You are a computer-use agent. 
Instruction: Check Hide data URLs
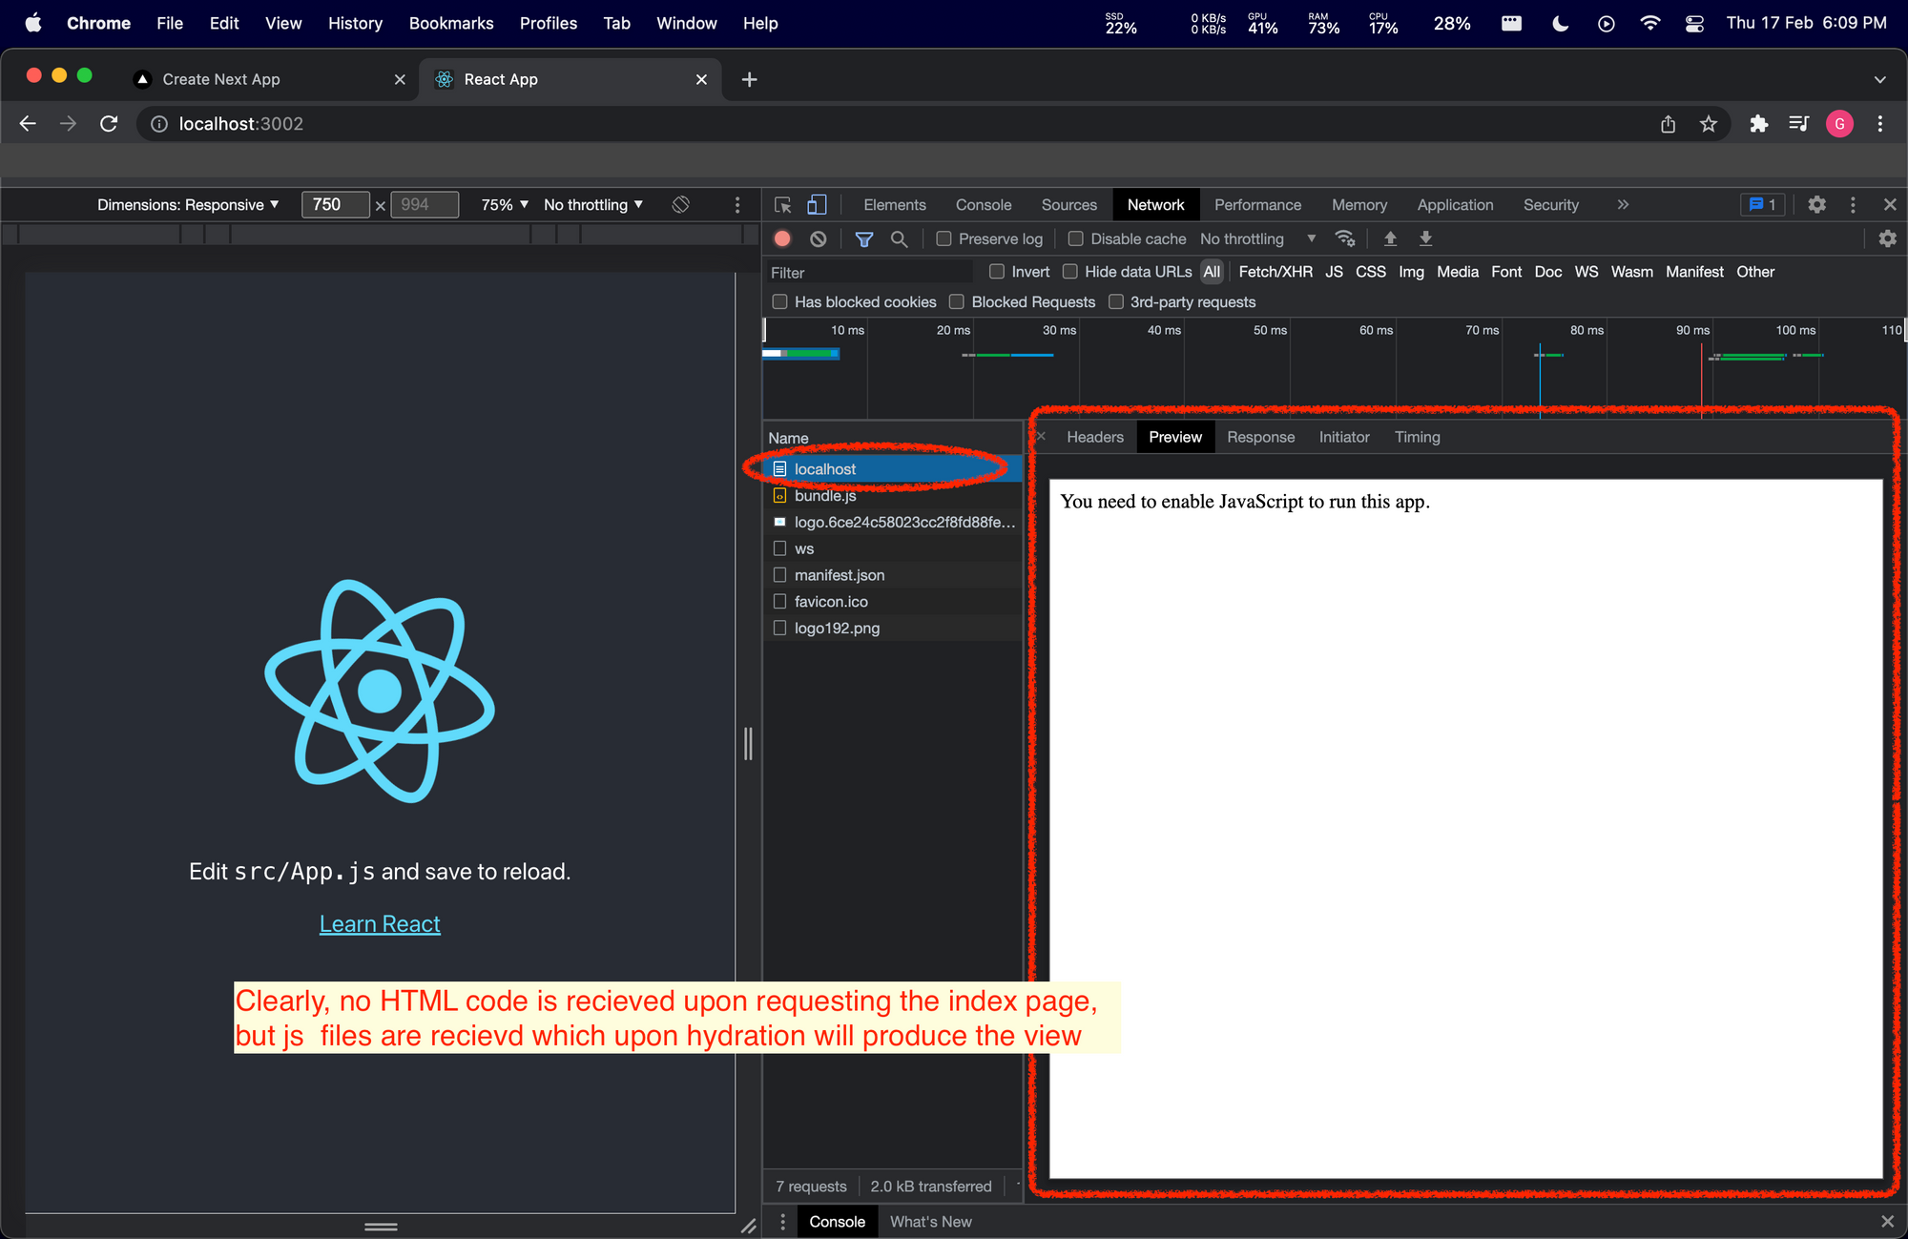click(x=1070, y=272)
